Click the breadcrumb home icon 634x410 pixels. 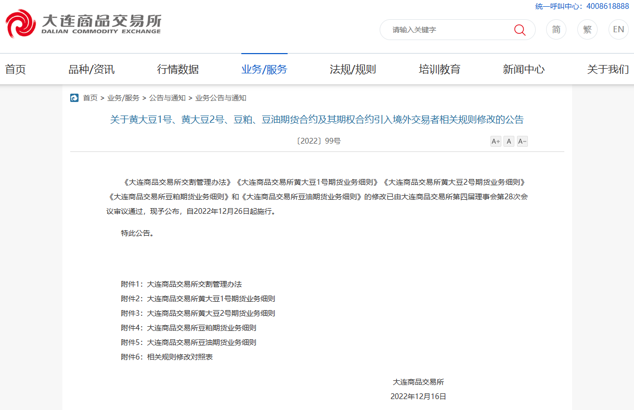point(74,98)
